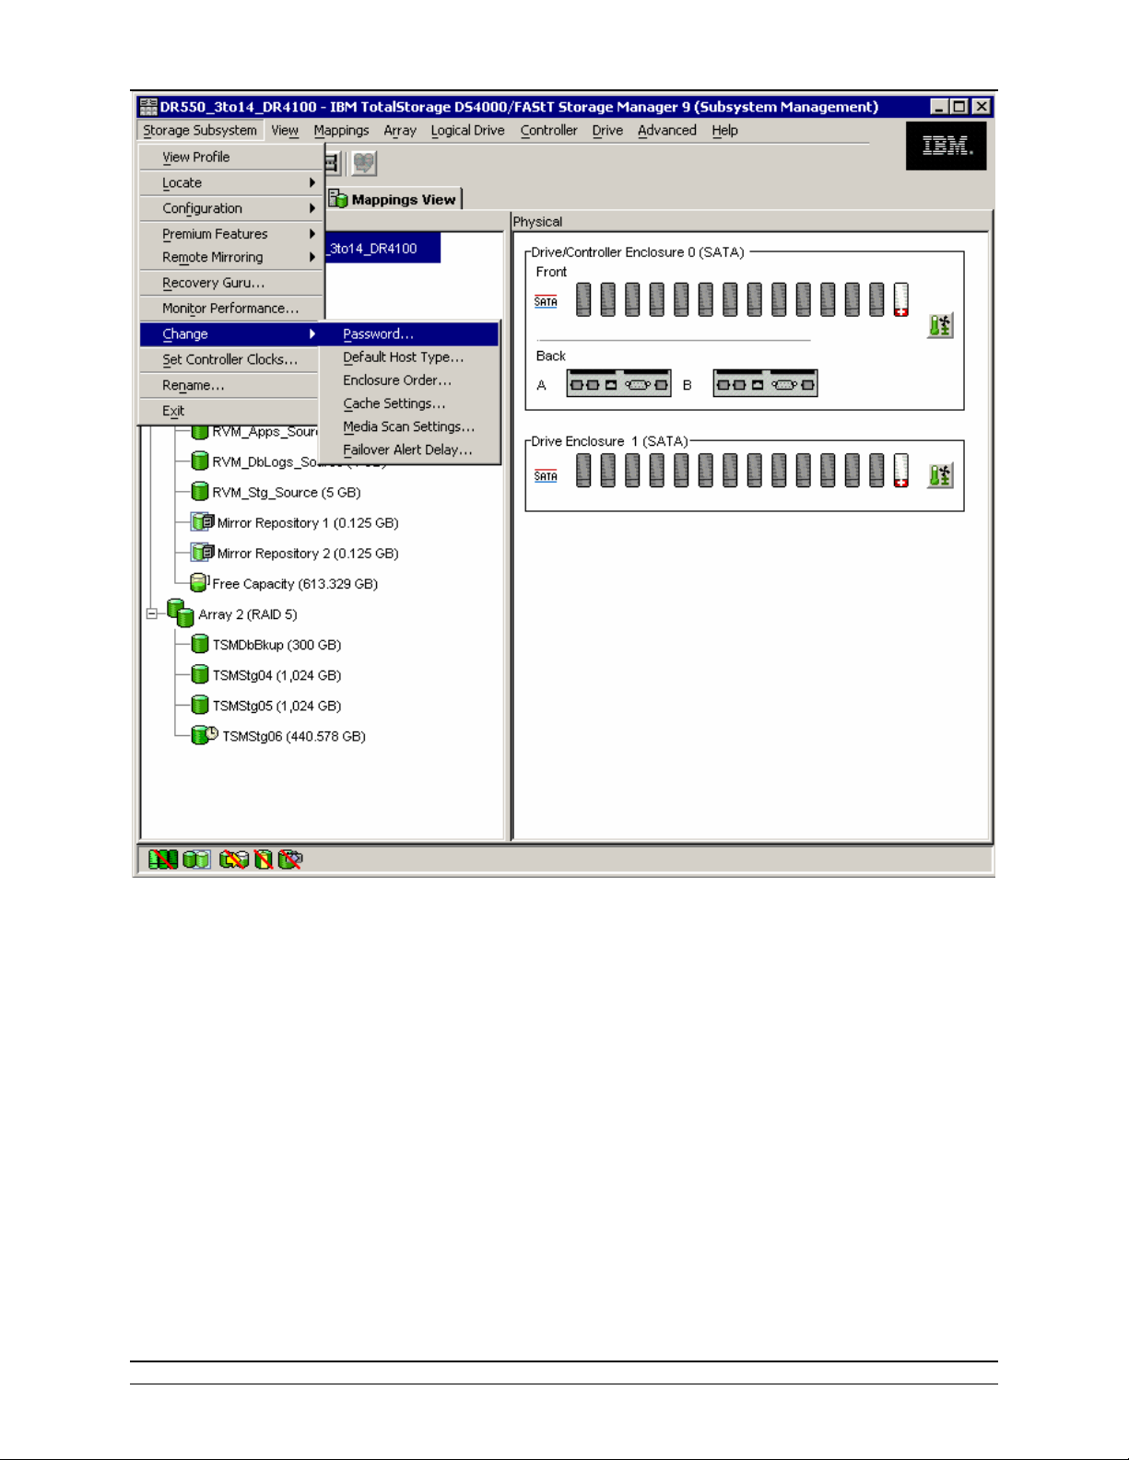Open the Mappings menu
The width and height of the screenshot is (1129, 1460).
click(341, 131)
